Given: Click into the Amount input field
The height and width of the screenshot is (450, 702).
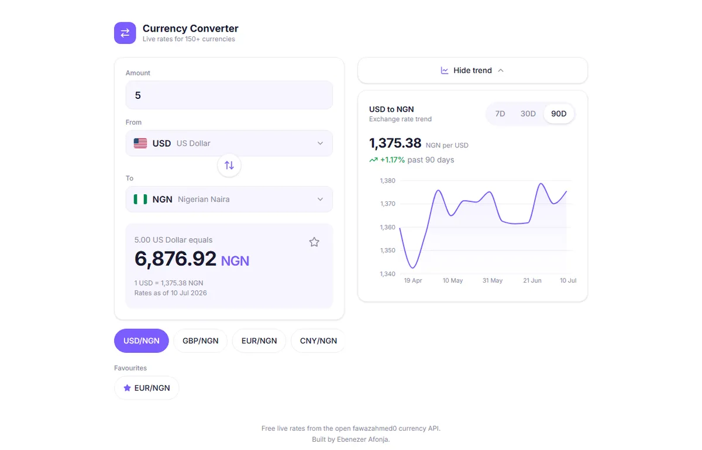Looking at the screenshot, I should (x=229, y=95).
